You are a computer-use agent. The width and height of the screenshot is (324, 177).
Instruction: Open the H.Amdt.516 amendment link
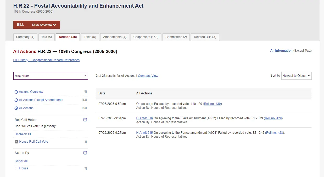(x=144, y=118)
